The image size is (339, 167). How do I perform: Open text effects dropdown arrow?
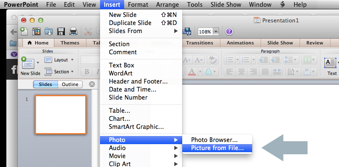tap(215, 72)
